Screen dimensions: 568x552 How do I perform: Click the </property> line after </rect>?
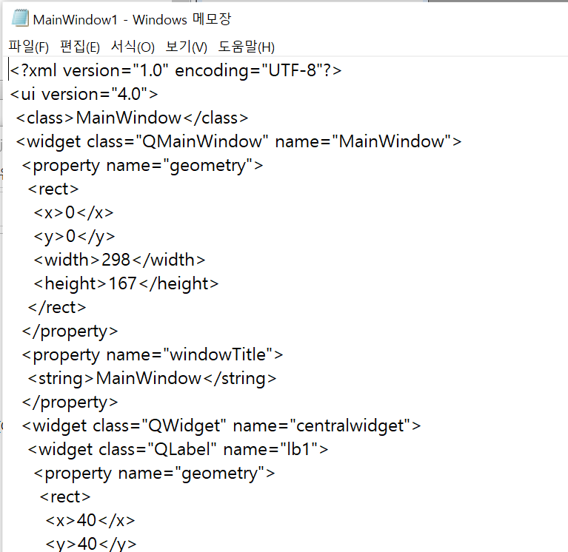(x=70, y=331)
